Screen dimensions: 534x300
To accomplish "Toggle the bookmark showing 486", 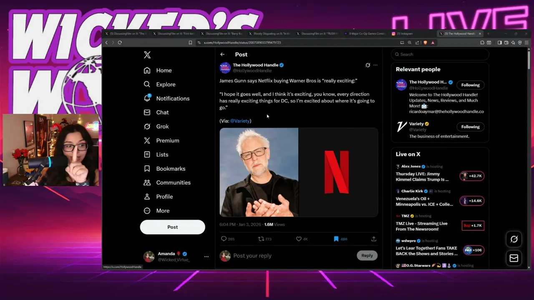I will pos(340,239).
